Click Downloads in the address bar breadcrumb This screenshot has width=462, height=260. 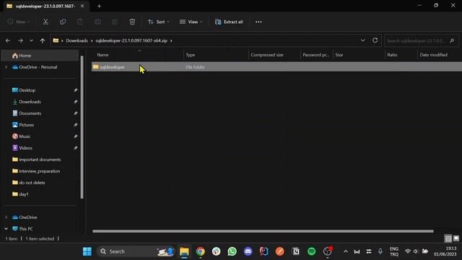pos(77,40)
